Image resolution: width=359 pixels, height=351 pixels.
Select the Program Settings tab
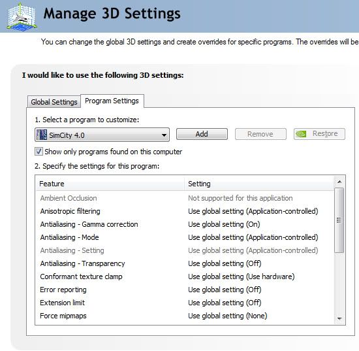coord(112,101)
